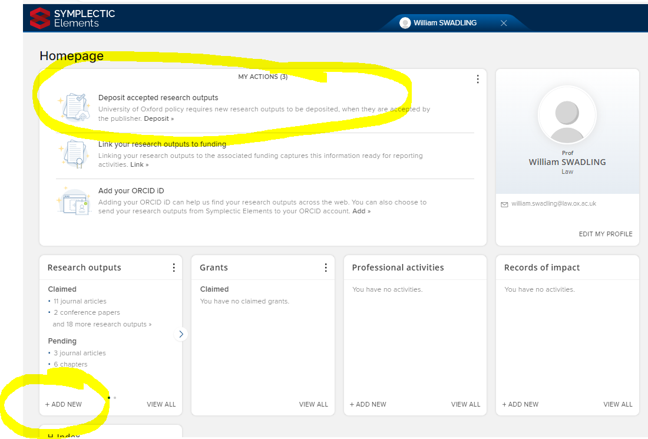Click the Link research outputs to funding icon
This screenshot has height=439, width=648.
point(75,154)
